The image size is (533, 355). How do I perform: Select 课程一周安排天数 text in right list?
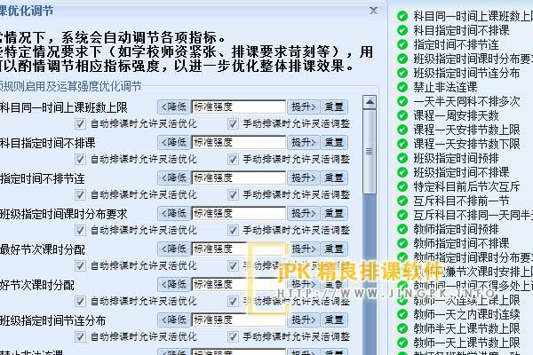(456, 115)
